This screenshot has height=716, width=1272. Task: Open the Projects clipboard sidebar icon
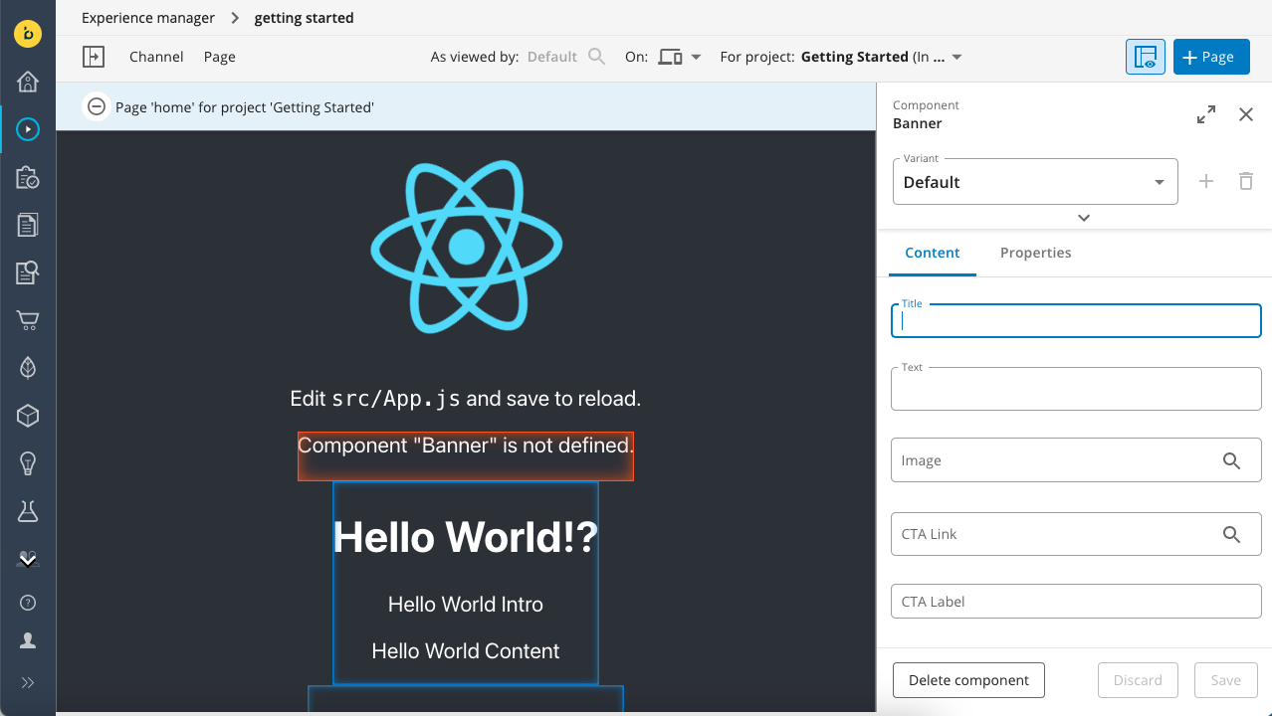(x=28, y=177)
